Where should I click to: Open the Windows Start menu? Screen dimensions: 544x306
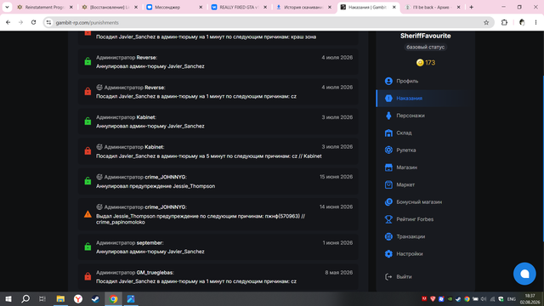8,298
